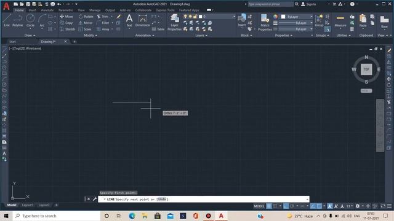Switch to the Parametric ribbon tab

click(x=66, y=10)
